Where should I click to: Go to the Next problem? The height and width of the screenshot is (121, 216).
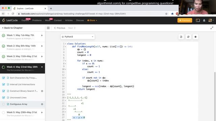[72, 28]
